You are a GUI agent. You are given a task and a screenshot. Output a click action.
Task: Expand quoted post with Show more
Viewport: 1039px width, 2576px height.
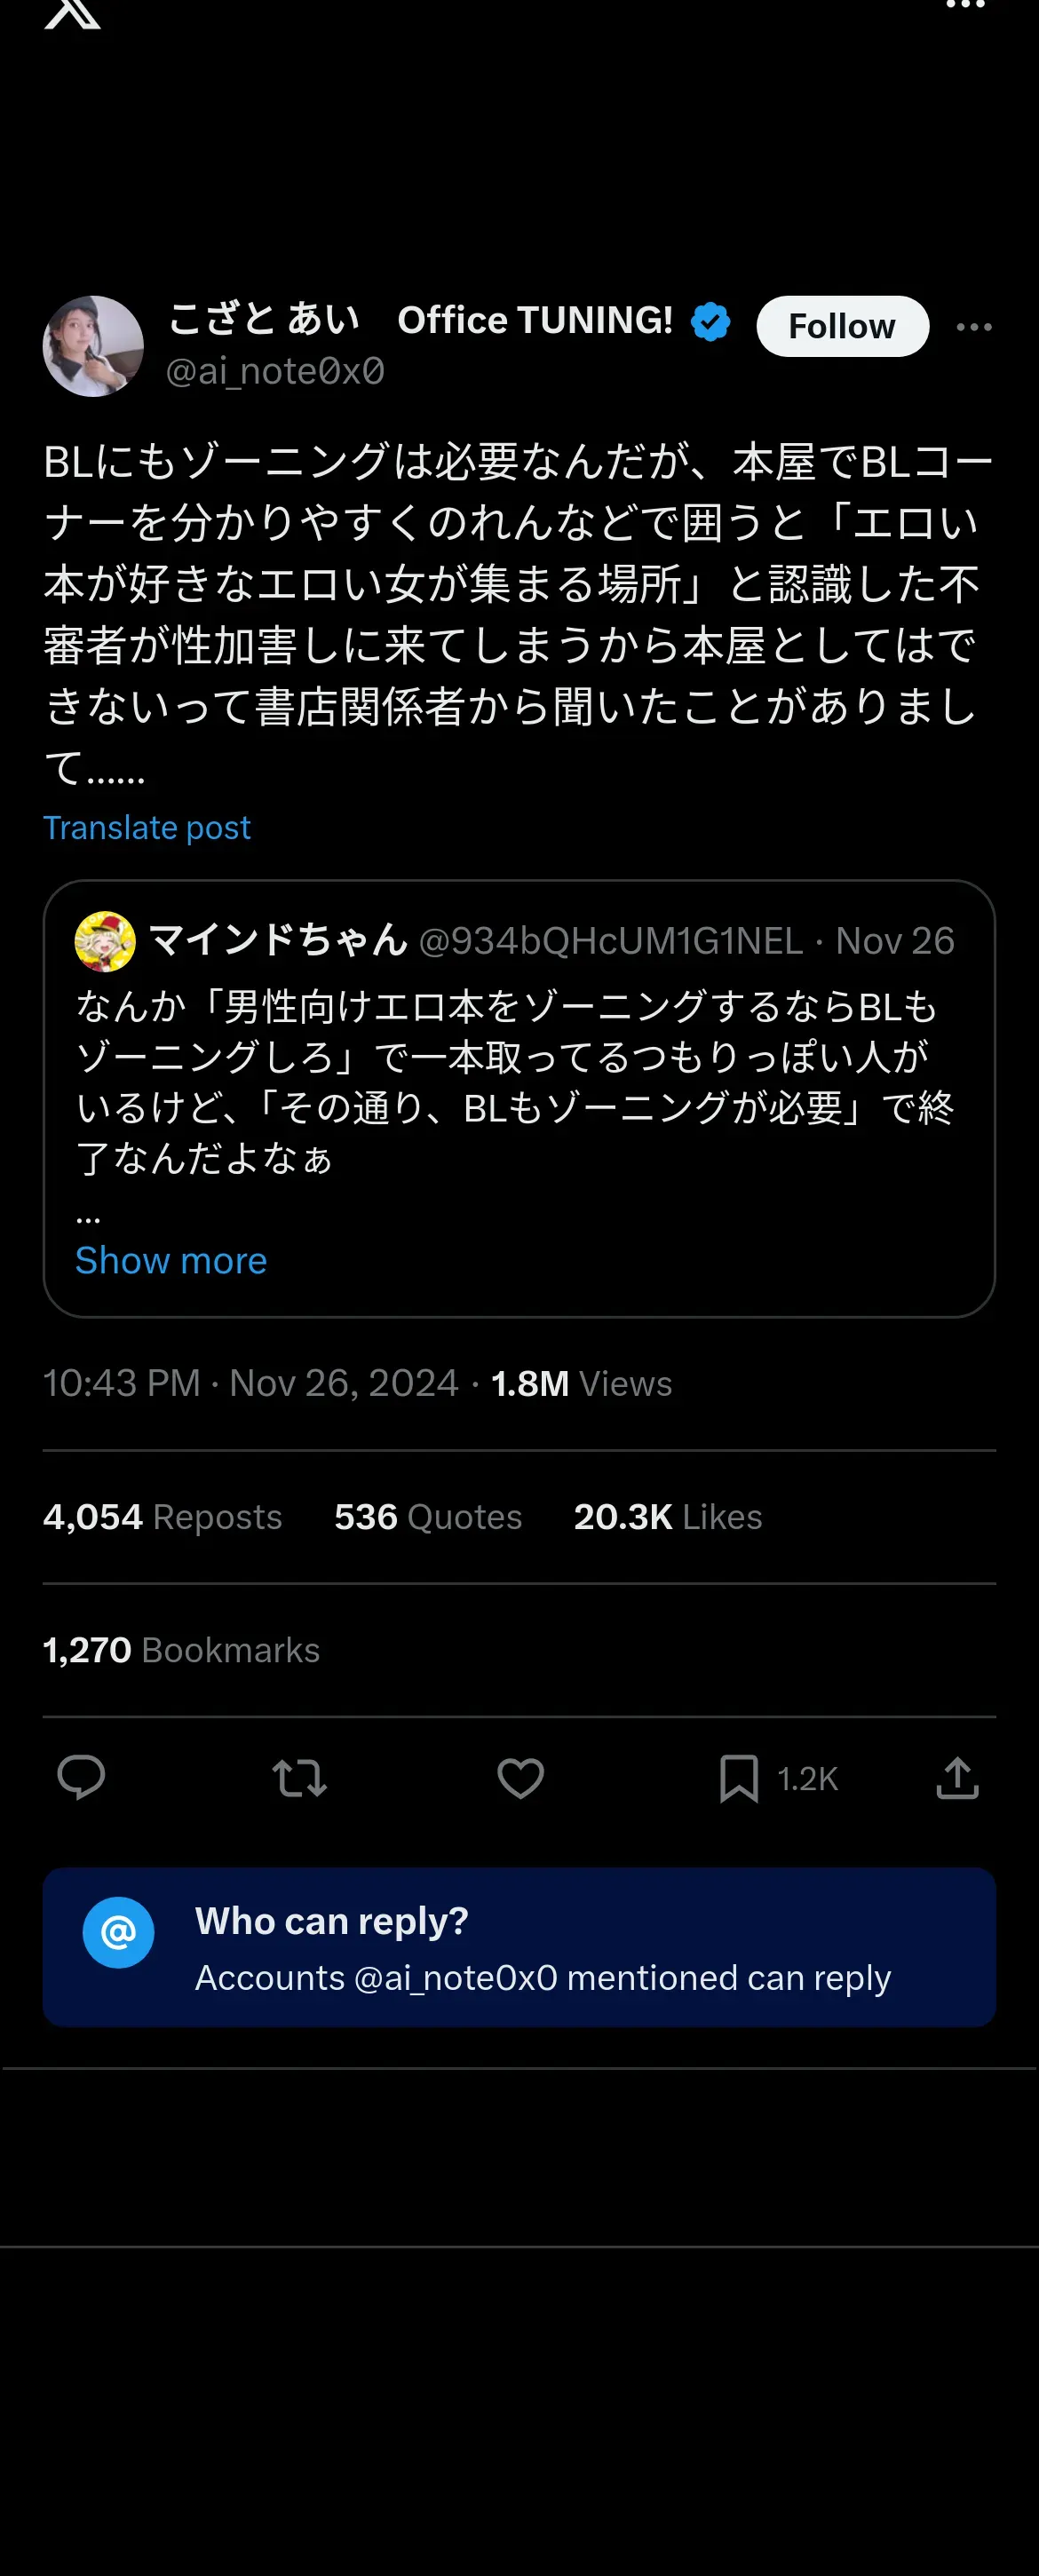click(x=171, y=1260)
